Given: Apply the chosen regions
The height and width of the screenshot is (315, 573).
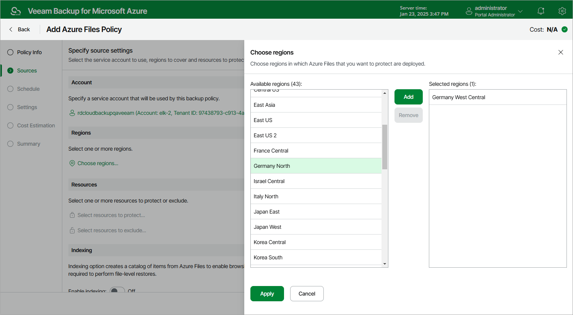Looking at the screenshot, I should point(267,294).
